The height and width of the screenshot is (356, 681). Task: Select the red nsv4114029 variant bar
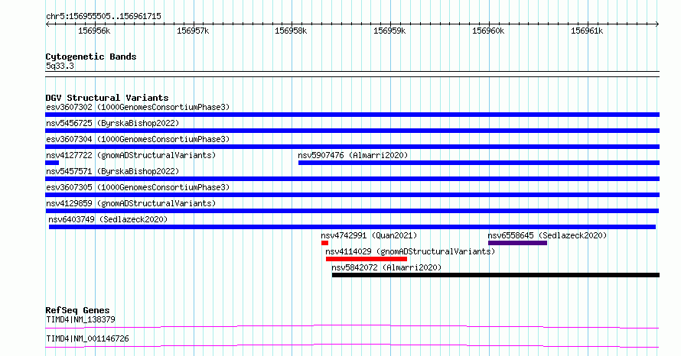point(367,259)
